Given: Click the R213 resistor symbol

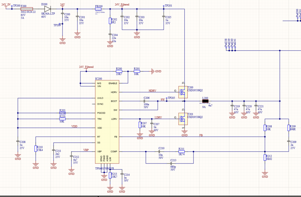Looking at the screenshot, I should coord(110,175).
